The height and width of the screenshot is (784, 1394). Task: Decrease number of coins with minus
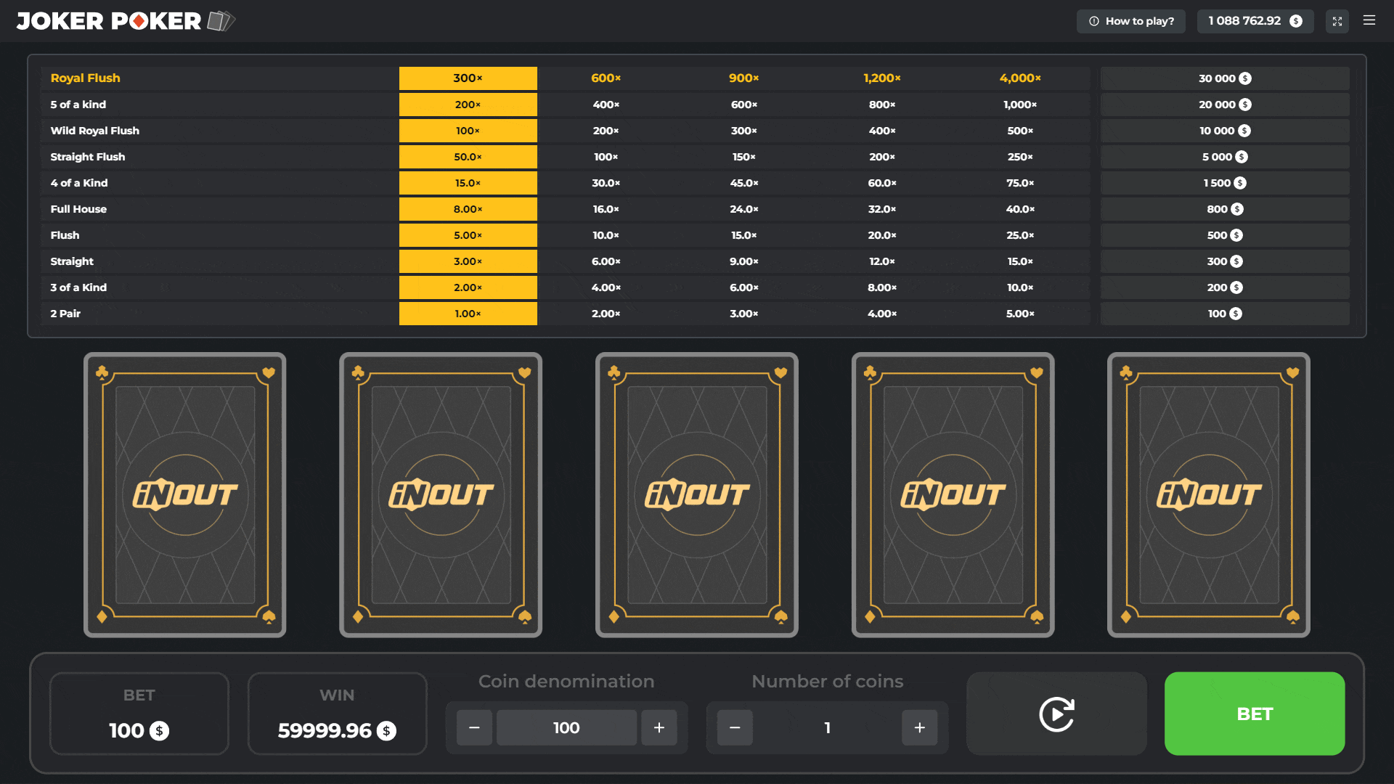coord(735,728)
